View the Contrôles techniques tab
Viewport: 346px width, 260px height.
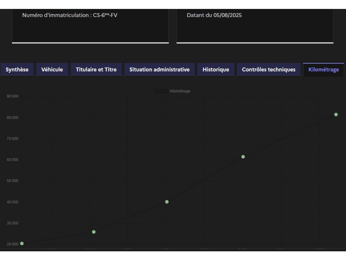click(x=268, y=70)
